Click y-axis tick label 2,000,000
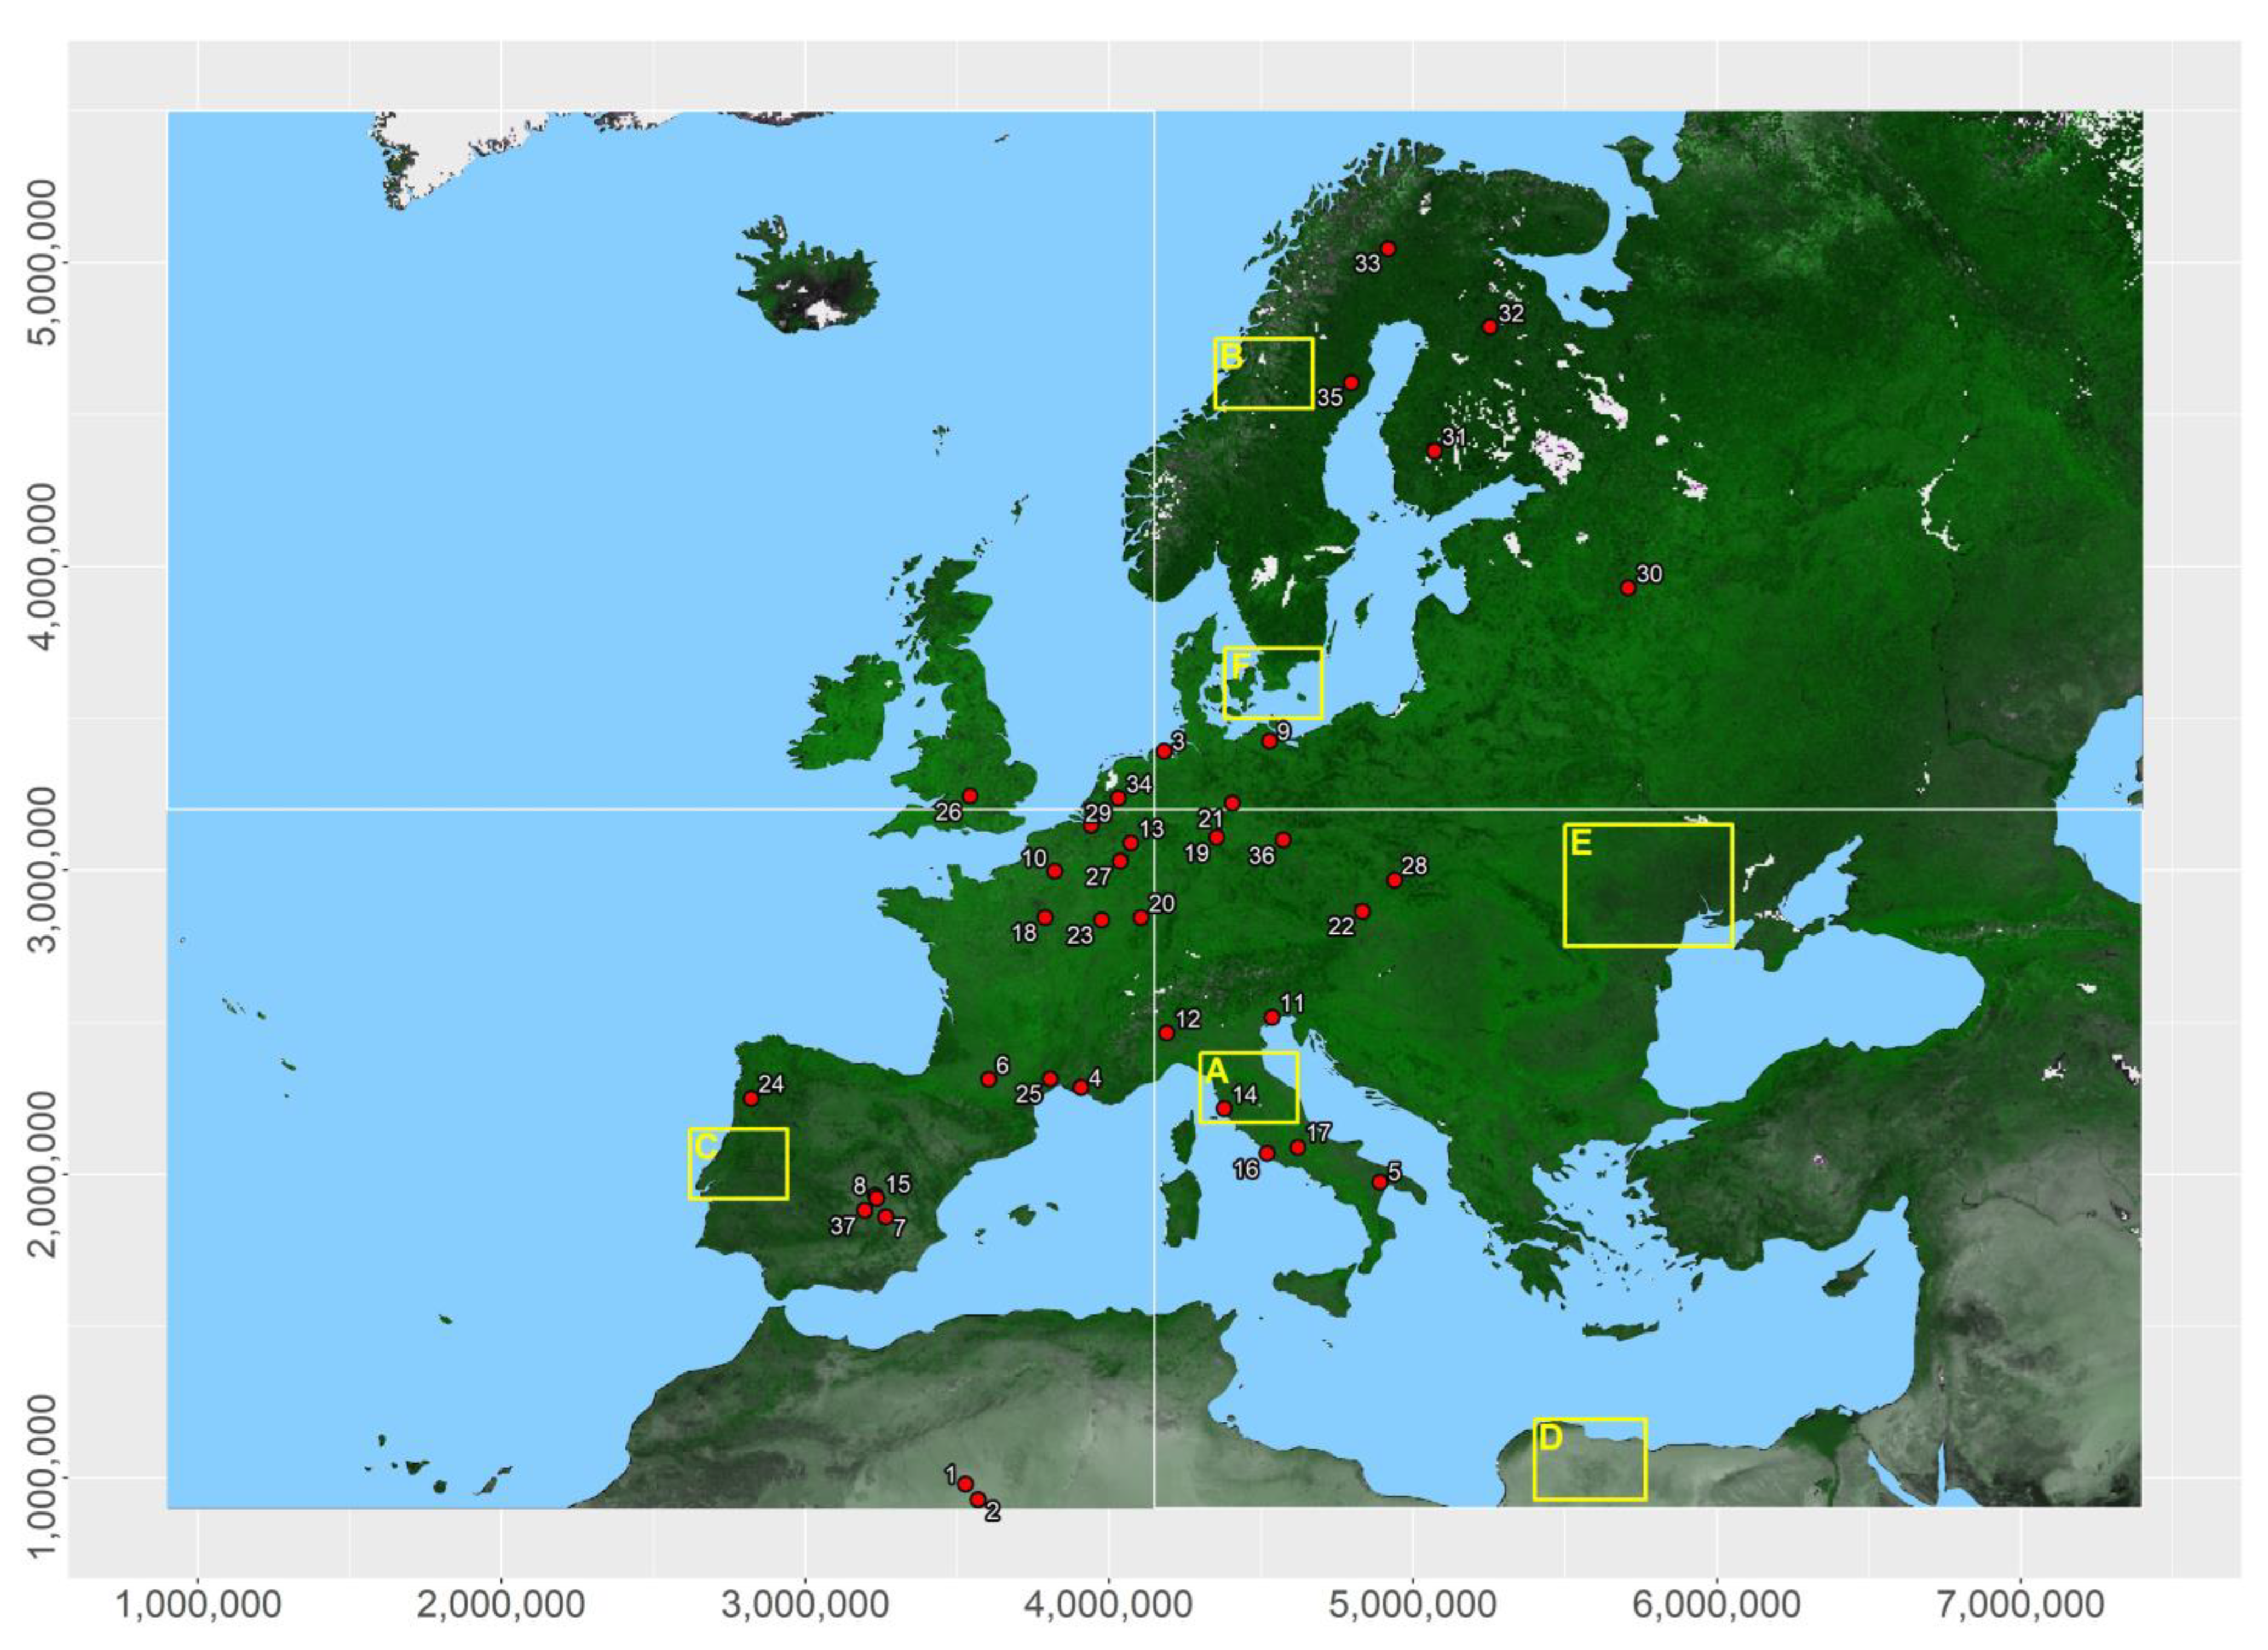Viewport: 2268px width, 1650px height. point(43,1175)
